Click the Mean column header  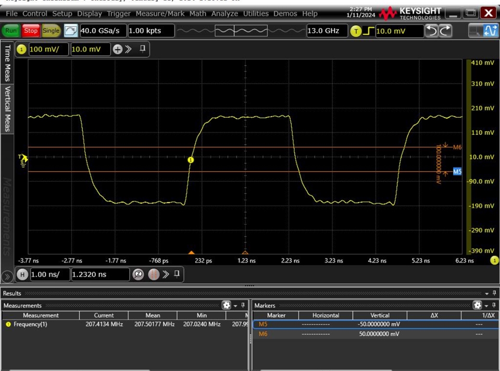click(x=153, y=315)
